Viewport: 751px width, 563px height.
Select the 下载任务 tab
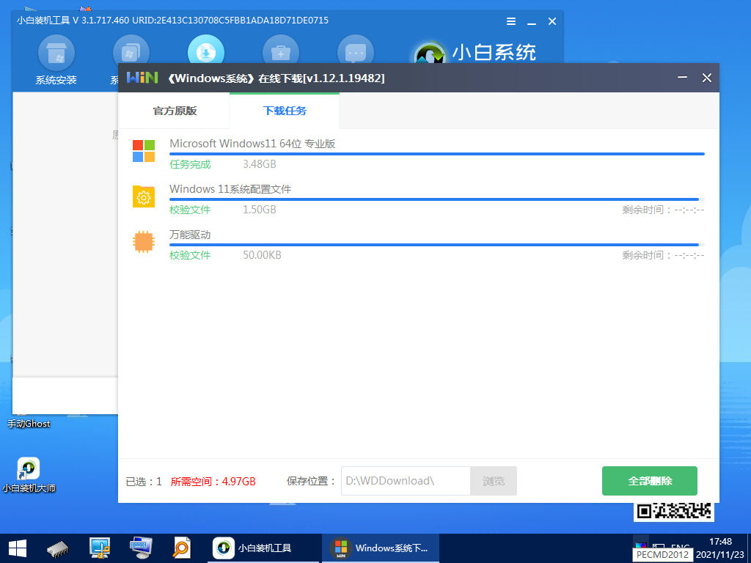pos(285,111)
